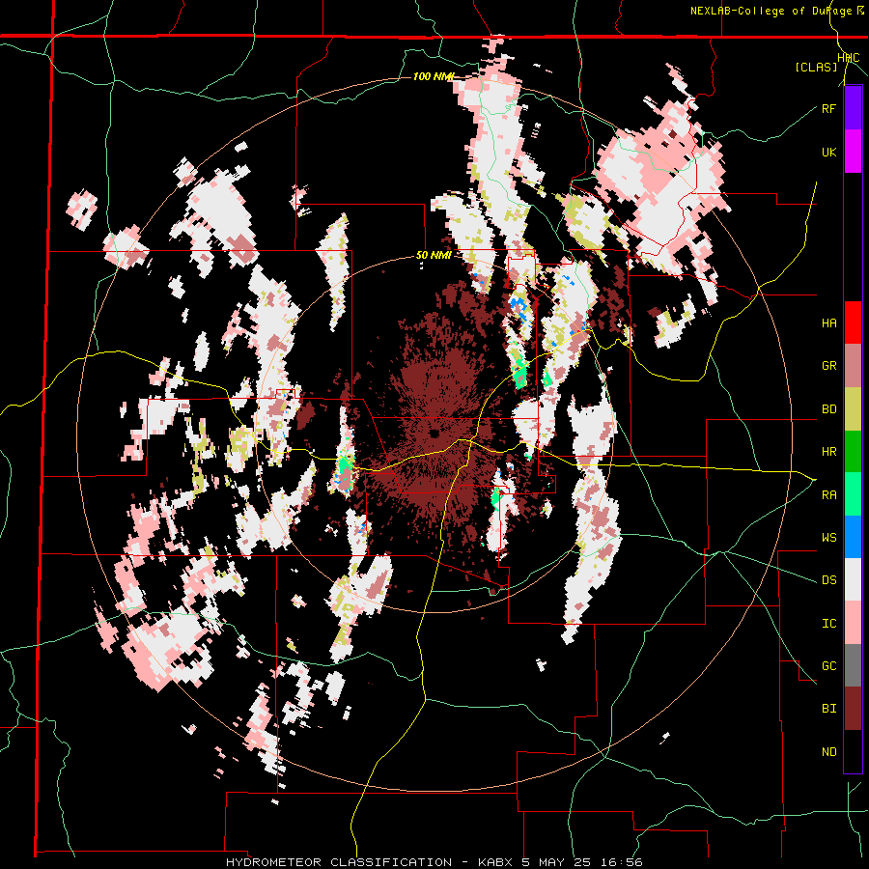Select the GR graupel color swatch
Image resolution: width=869 pixels, height=869 pixels.
(x=853, y=366)
